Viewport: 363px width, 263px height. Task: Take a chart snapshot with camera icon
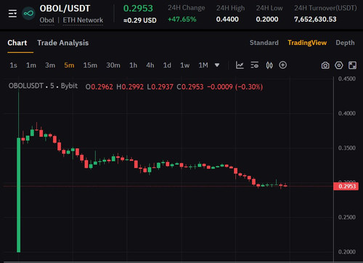tap(325, 65)
